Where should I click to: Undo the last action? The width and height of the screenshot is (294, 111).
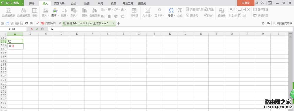[x=26, y=23]
